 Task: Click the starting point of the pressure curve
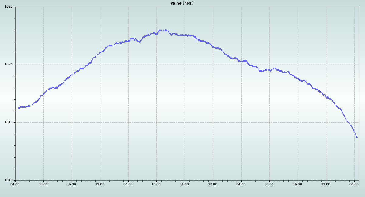(x=19, y=108)
